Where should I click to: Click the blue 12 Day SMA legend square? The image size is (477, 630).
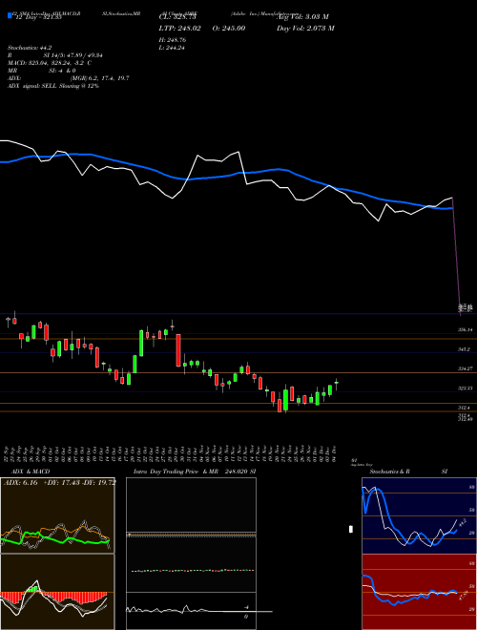click(10, 15)
